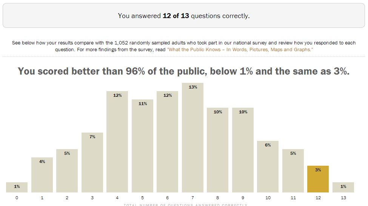
Task: Click the "You answered 12 of 13" results banner
Action: click(x=184, y=16)
